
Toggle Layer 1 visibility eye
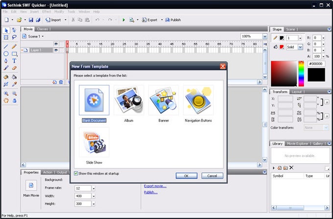pyautogui.click(x=56, y=50)
